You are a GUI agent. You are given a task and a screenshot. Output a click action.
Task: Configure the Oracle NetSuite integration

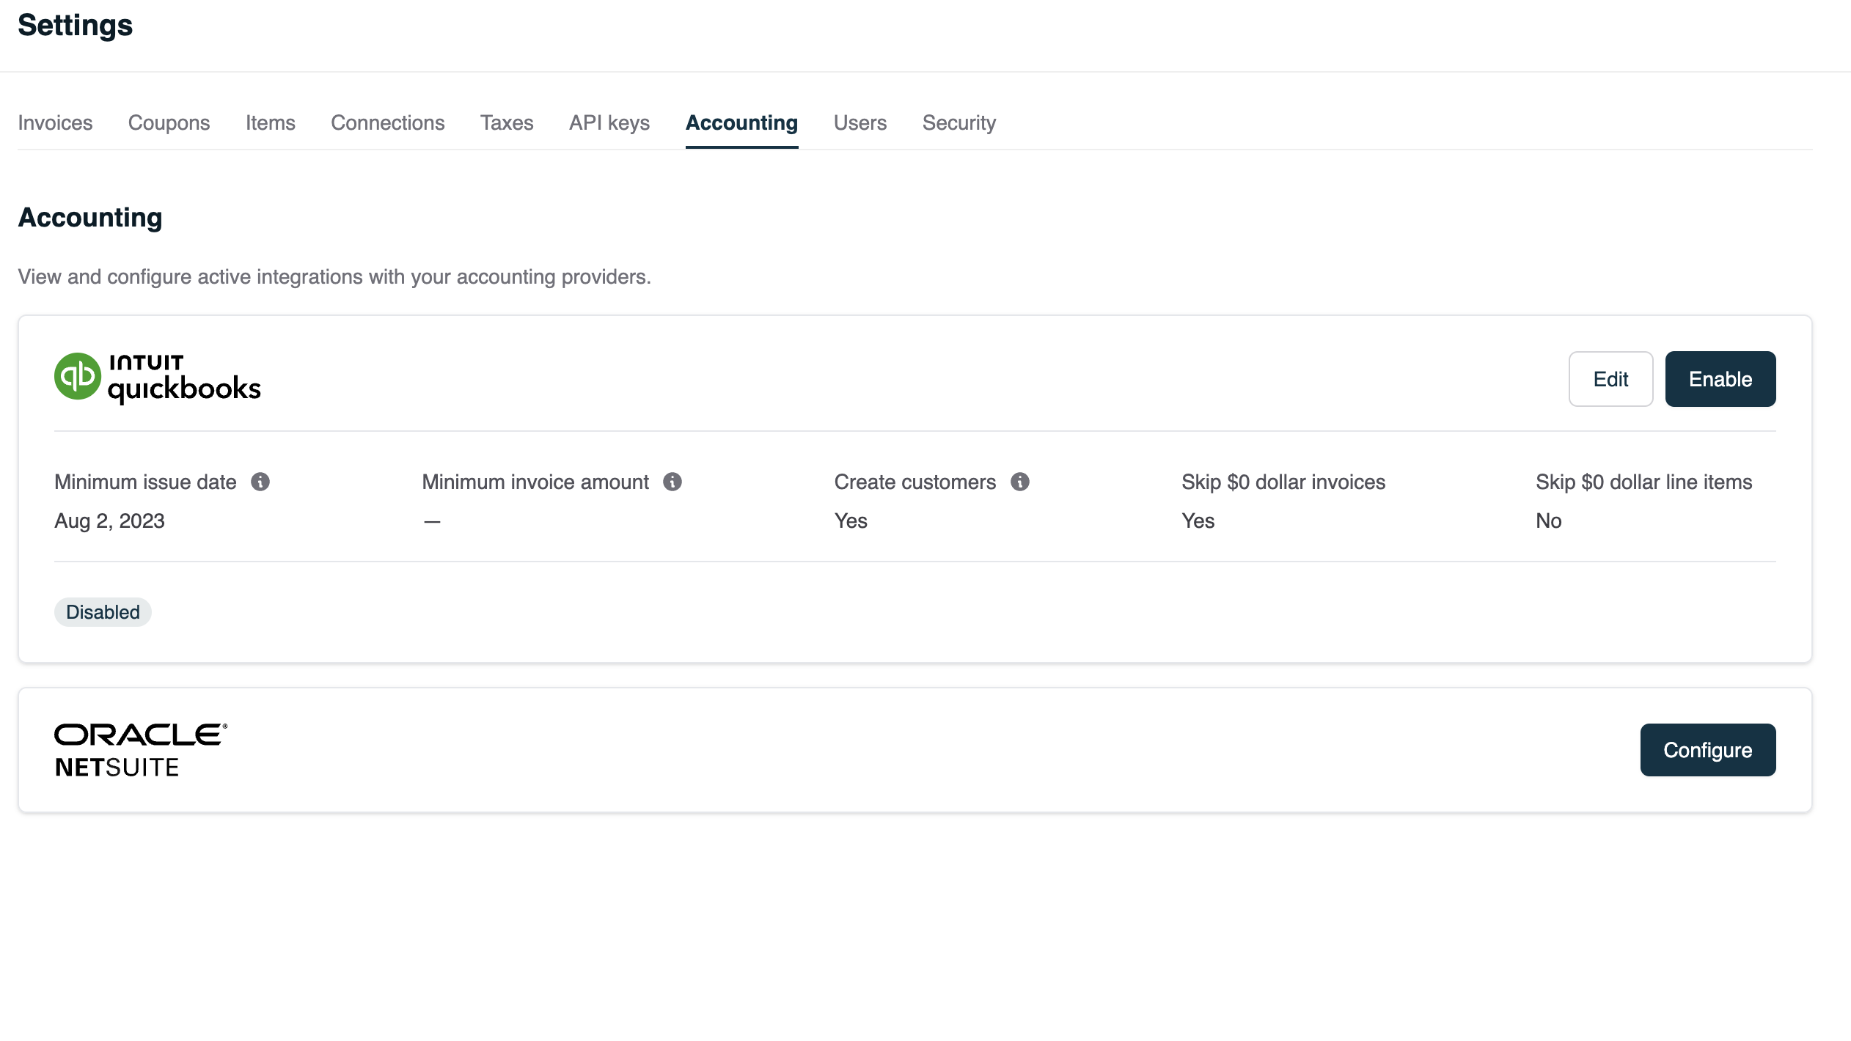pos(1707,750)
